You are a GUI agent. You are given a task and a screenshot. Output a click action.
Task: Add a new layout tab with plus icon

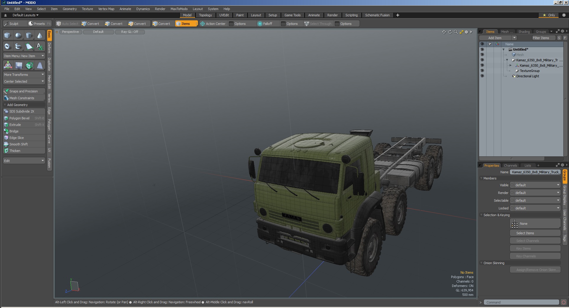coord(398,15)
